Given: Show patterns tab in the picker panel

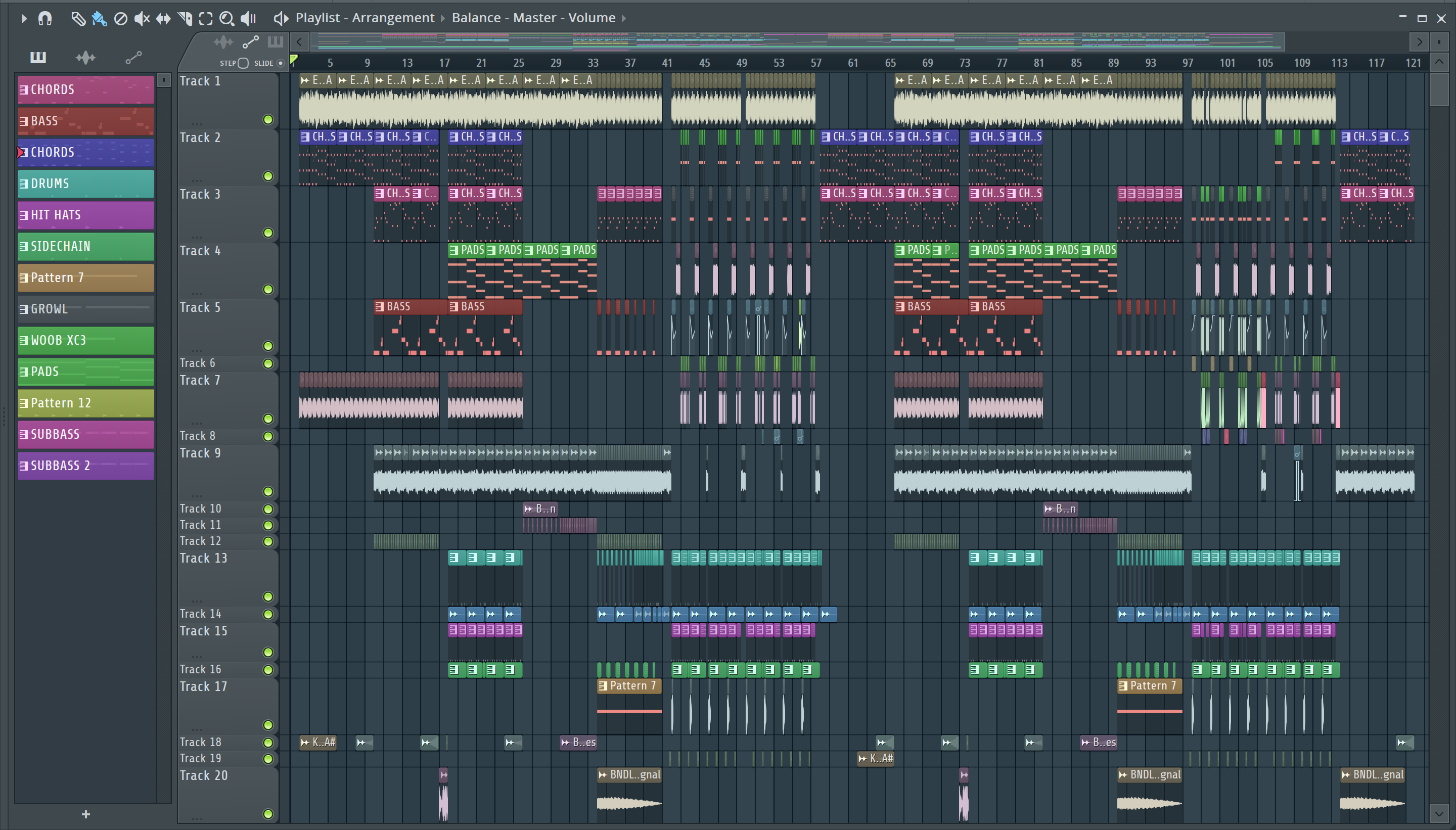Looking at the screenshot, I should [x=38, y=57].
